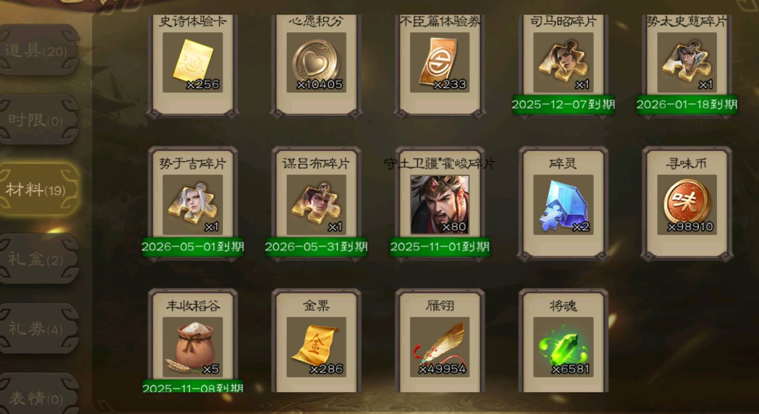759x414 pixels.
Task: Select the 金票 golden scroll item
Action: point(316,347)
